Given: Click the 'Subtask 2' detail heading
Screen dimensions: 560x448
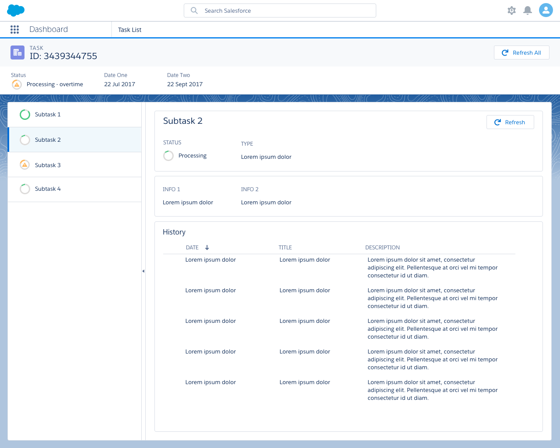Looking at the screenshot, I should (x=183, y=121).
